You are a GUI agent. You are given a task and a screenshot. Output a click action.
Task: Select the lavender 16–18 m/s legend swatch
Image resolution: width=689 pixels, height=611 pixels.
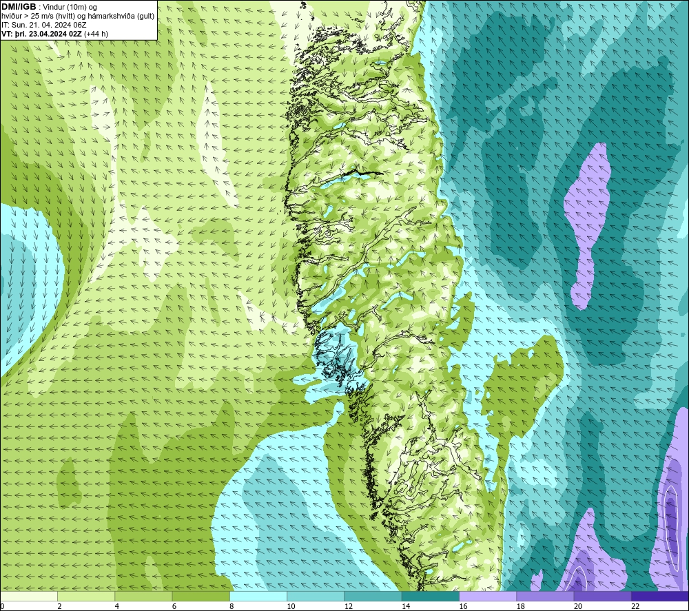pyautogui.click(x=488, y=596)
